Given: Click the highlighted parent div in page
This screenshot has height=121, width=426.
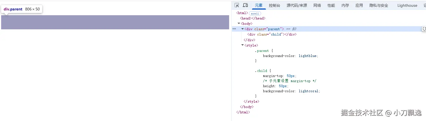Looking at the screenshot, I should [115, 22].
